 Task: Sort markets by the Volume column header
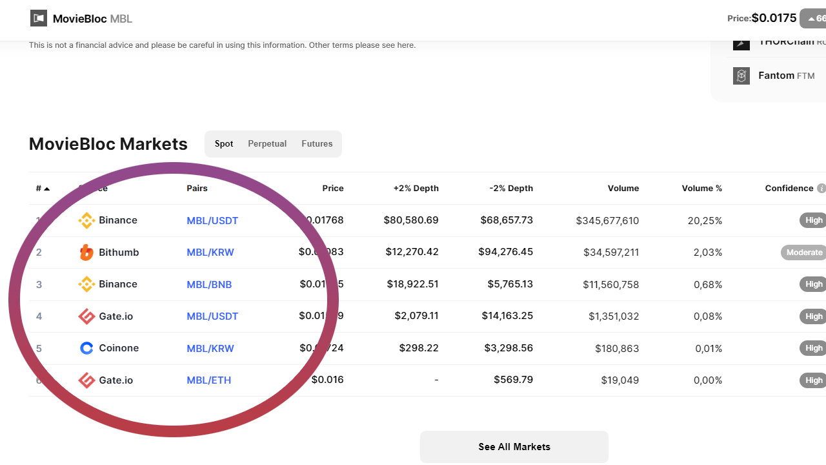(x=623, y=189)
